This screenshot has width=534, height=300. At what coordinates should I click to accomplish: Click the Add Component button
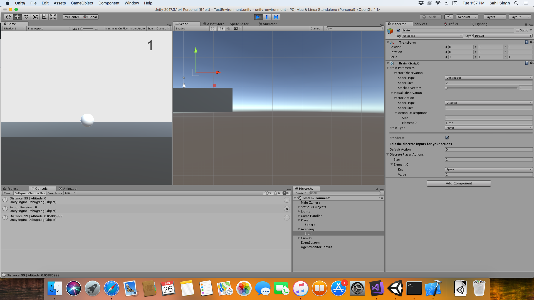click(458, 183)
